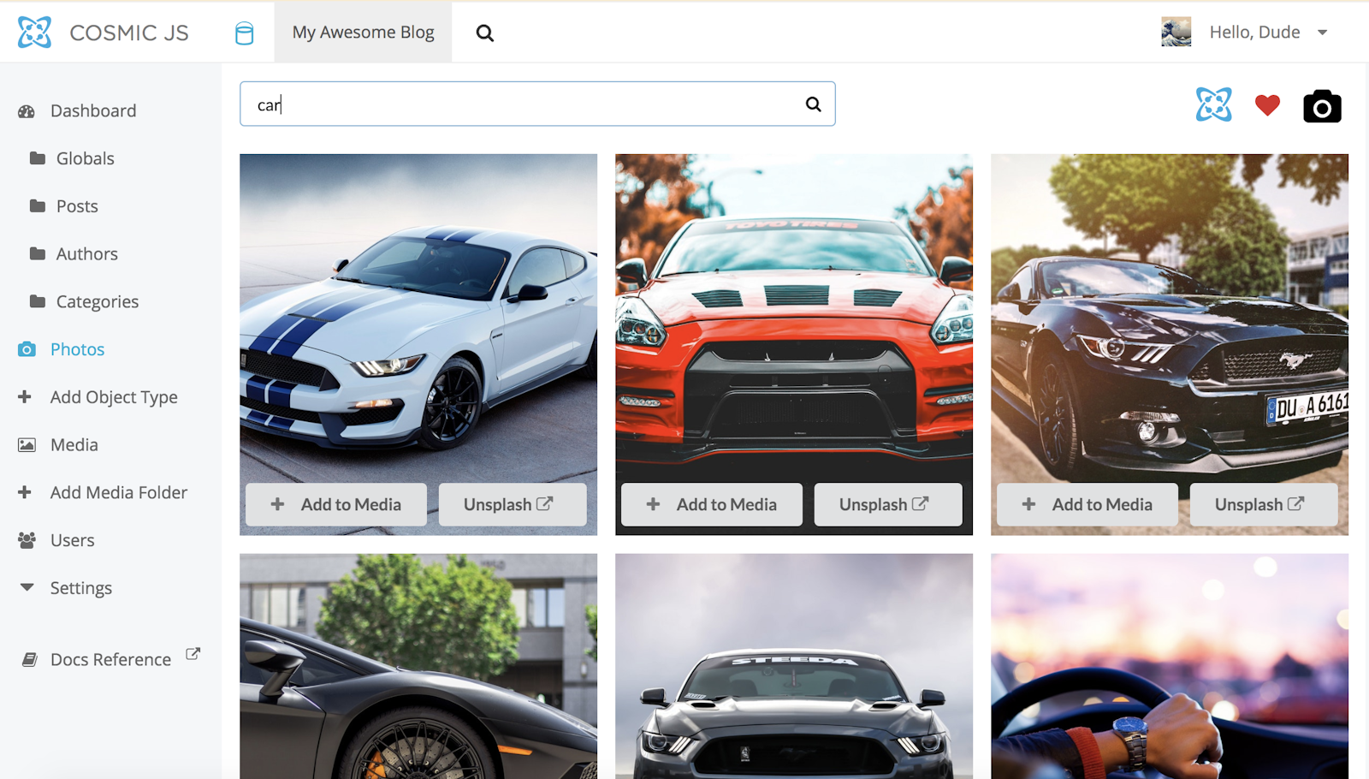The image size is (1369, 779).
Task: Open Authors in the sidebar
Action: pos(87,254)
